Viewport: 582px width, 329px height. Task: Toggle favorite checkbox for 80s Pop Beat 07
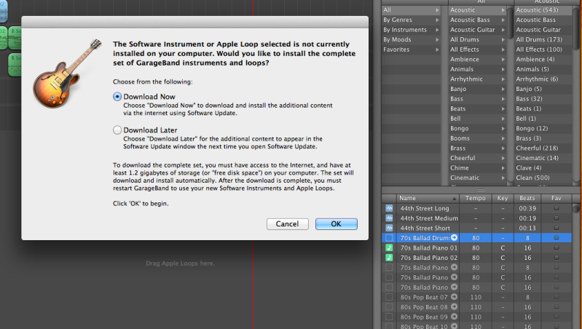click(556, 297)
